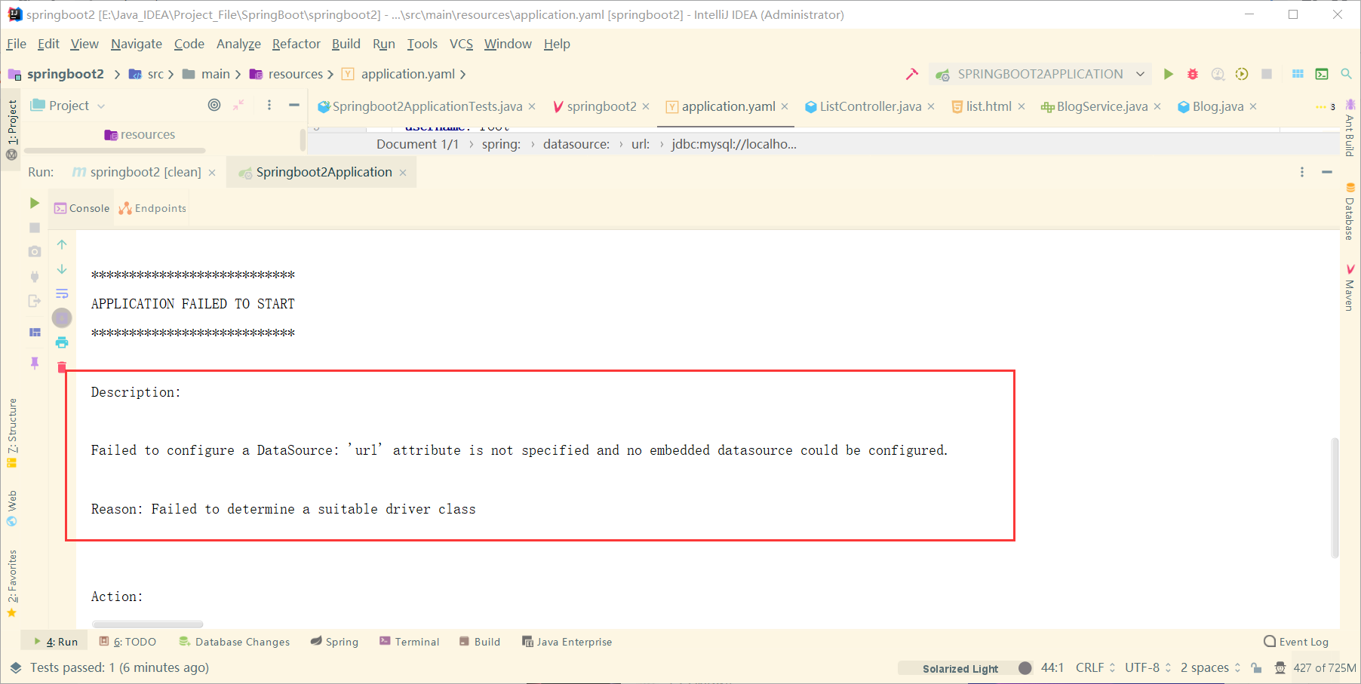This screenshot has height=684, width=1361.
Task: Open the VCS menu
Action: click(461, 44)
